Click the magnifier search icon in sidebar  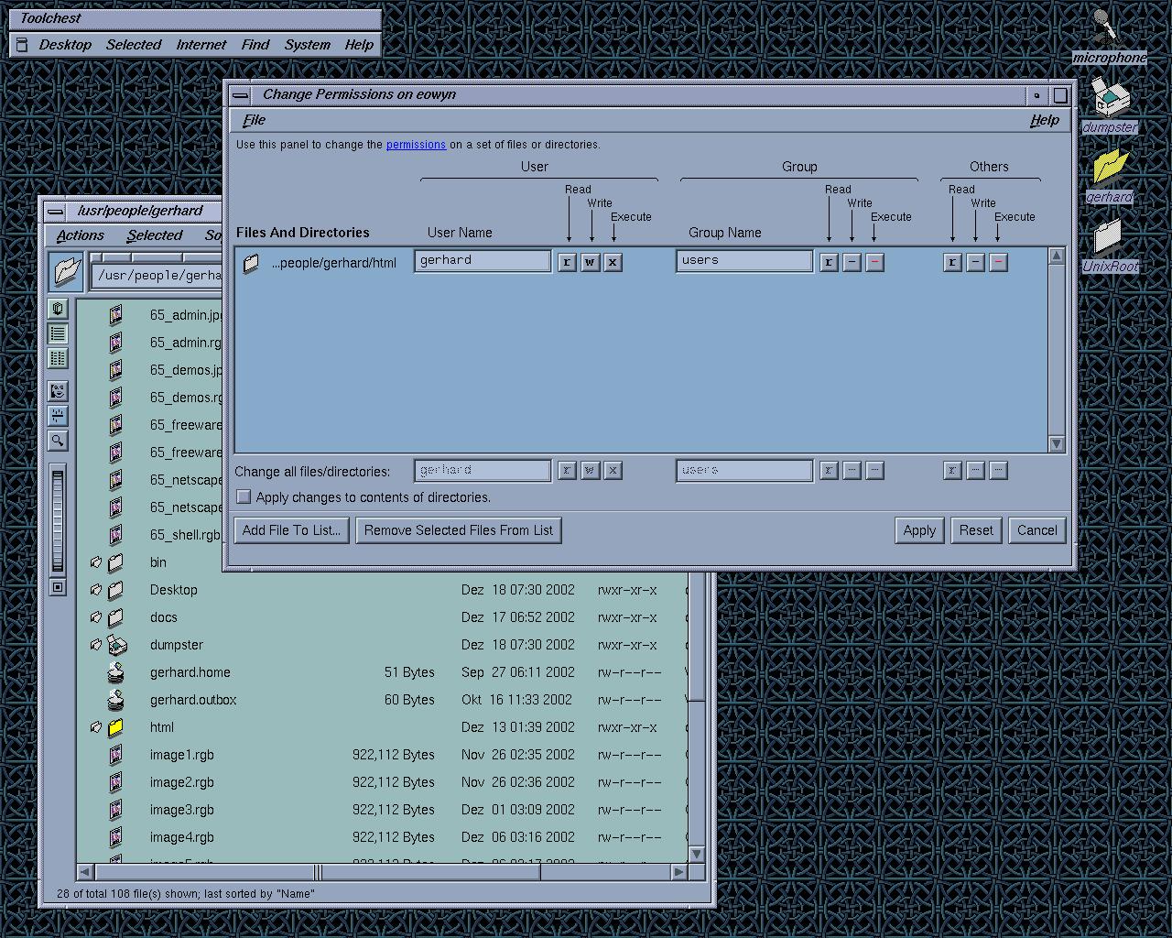coord(58,441)
